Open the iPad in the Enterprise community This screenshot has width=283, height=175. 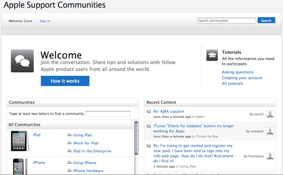click(92, 151)
